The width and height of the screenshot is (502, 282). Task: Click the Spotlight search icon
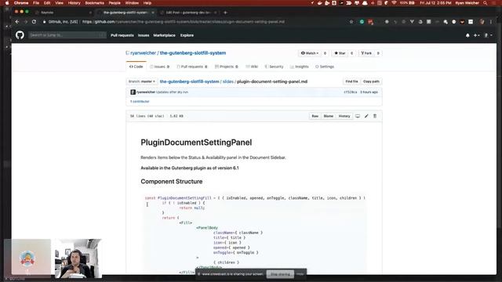[x=486, y=3]
